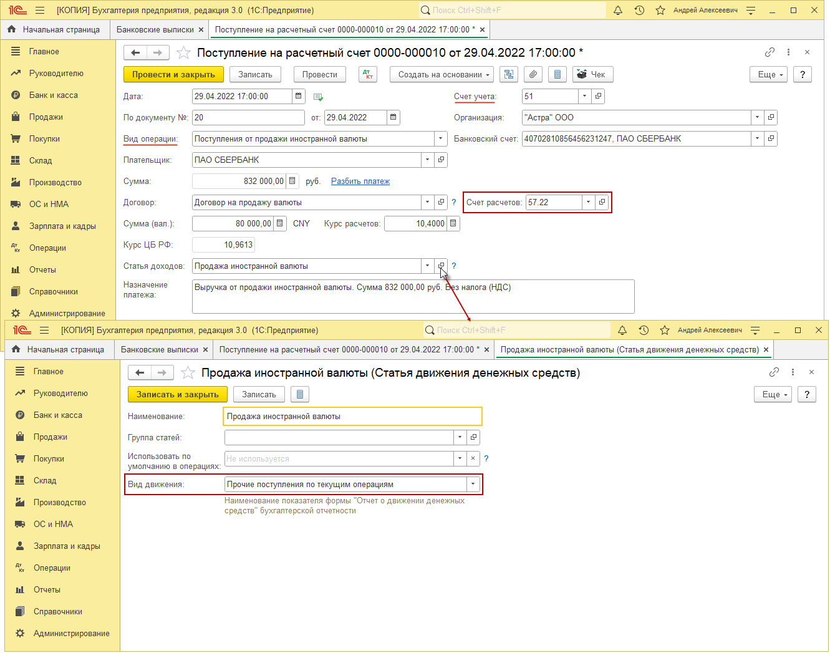Image resolution: width=830 pixels, height=653 pixels.
Task: Click Записать button in receipt document
Action: [x=255, y=74]
